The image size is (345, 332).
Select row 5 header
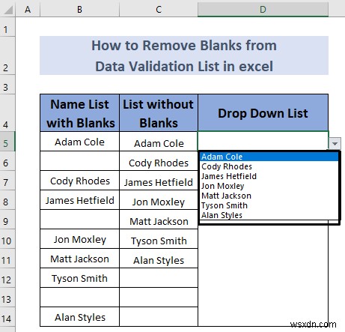pos(7,142)
